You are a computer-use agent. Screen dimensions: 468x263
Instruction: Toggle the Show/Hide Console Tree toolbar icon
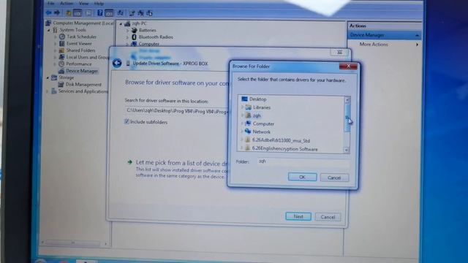point(78,13)
